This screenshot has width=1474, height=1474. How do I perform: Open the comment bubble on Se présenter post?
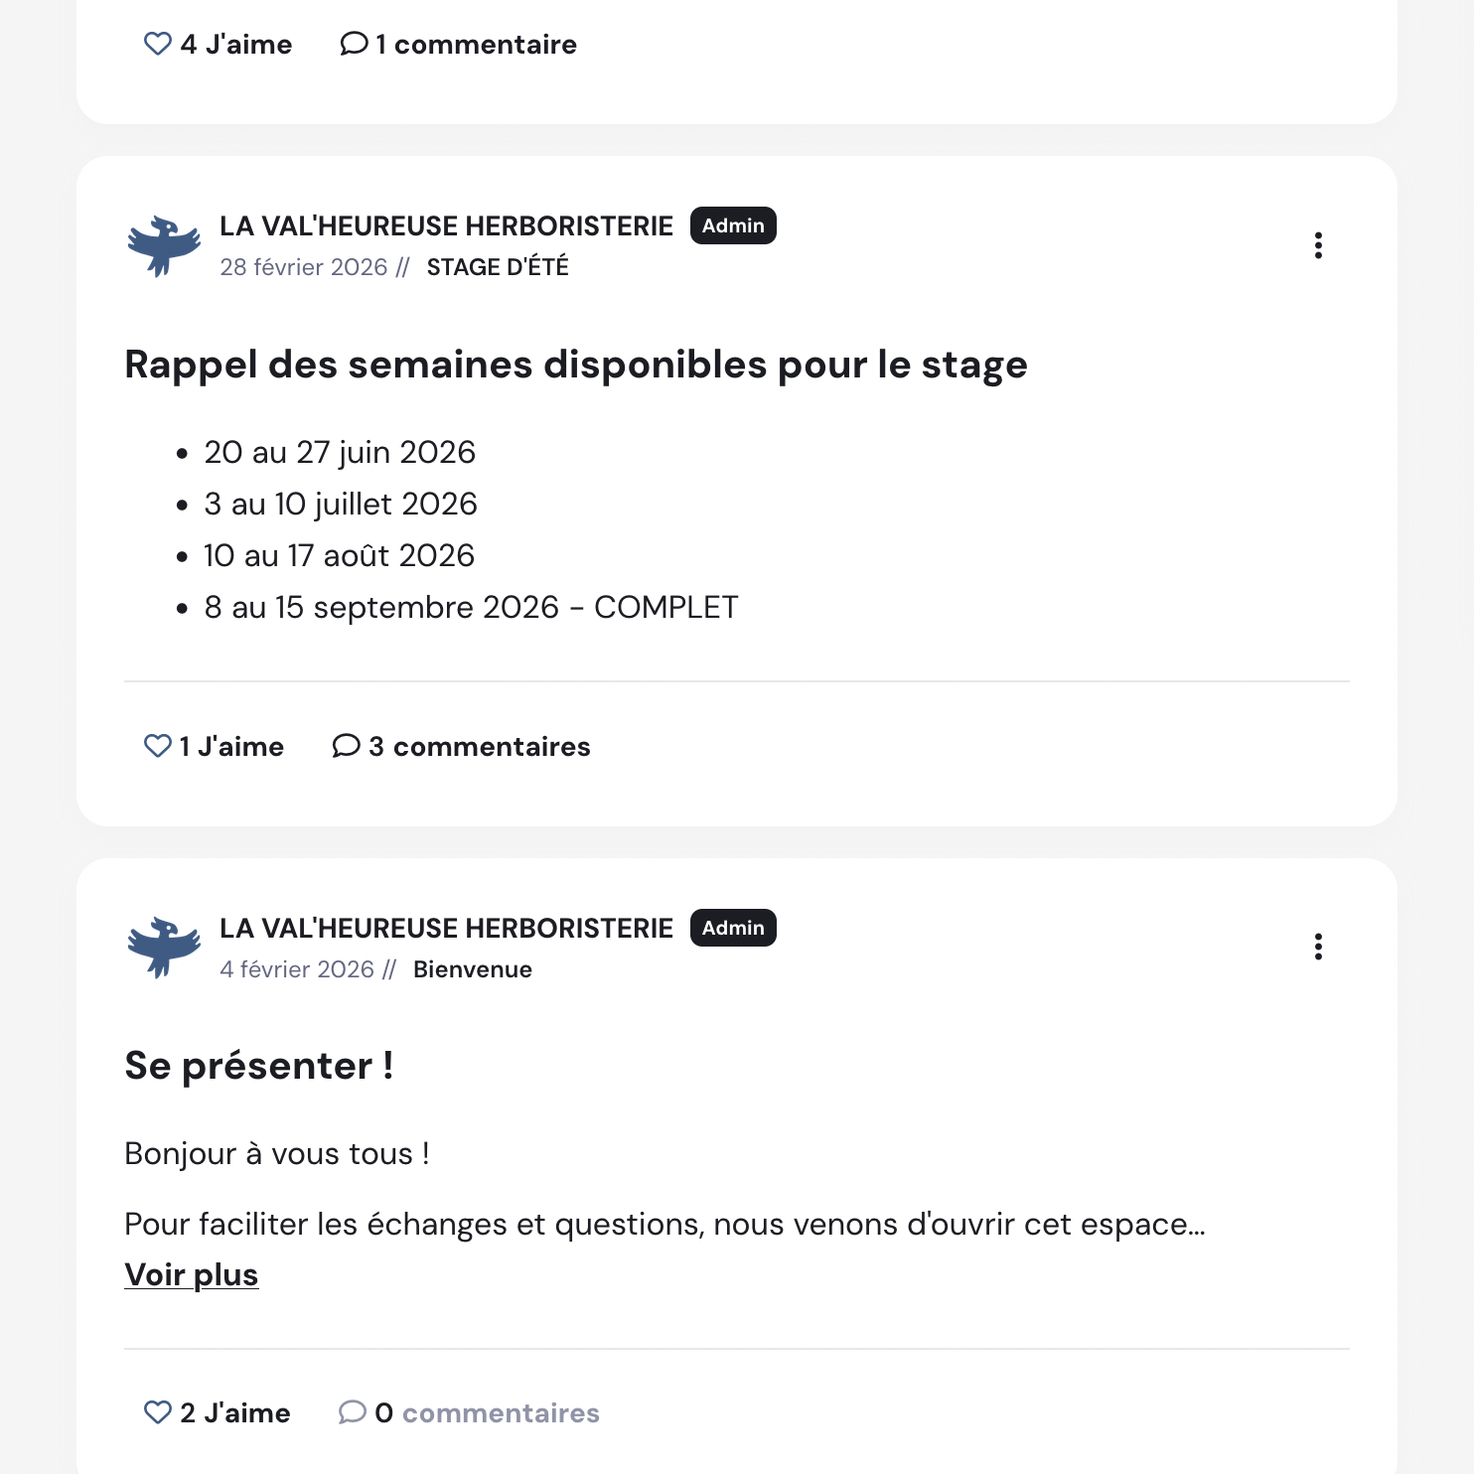[x=355, y=1411]
